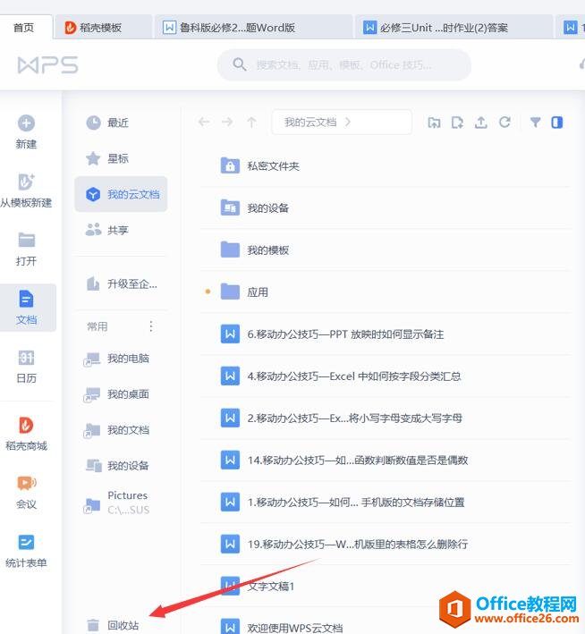Click the upload file toolbar icon
585x634 pixels.
[480, 123]
